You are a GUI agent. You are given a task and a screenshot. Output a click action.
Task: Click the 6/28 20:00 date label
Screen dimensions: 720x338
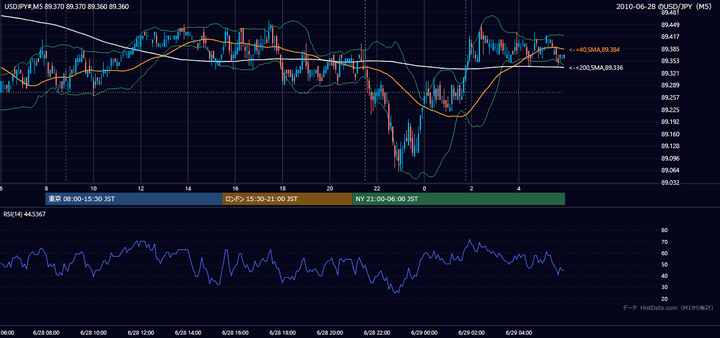(x=330, y=333)
